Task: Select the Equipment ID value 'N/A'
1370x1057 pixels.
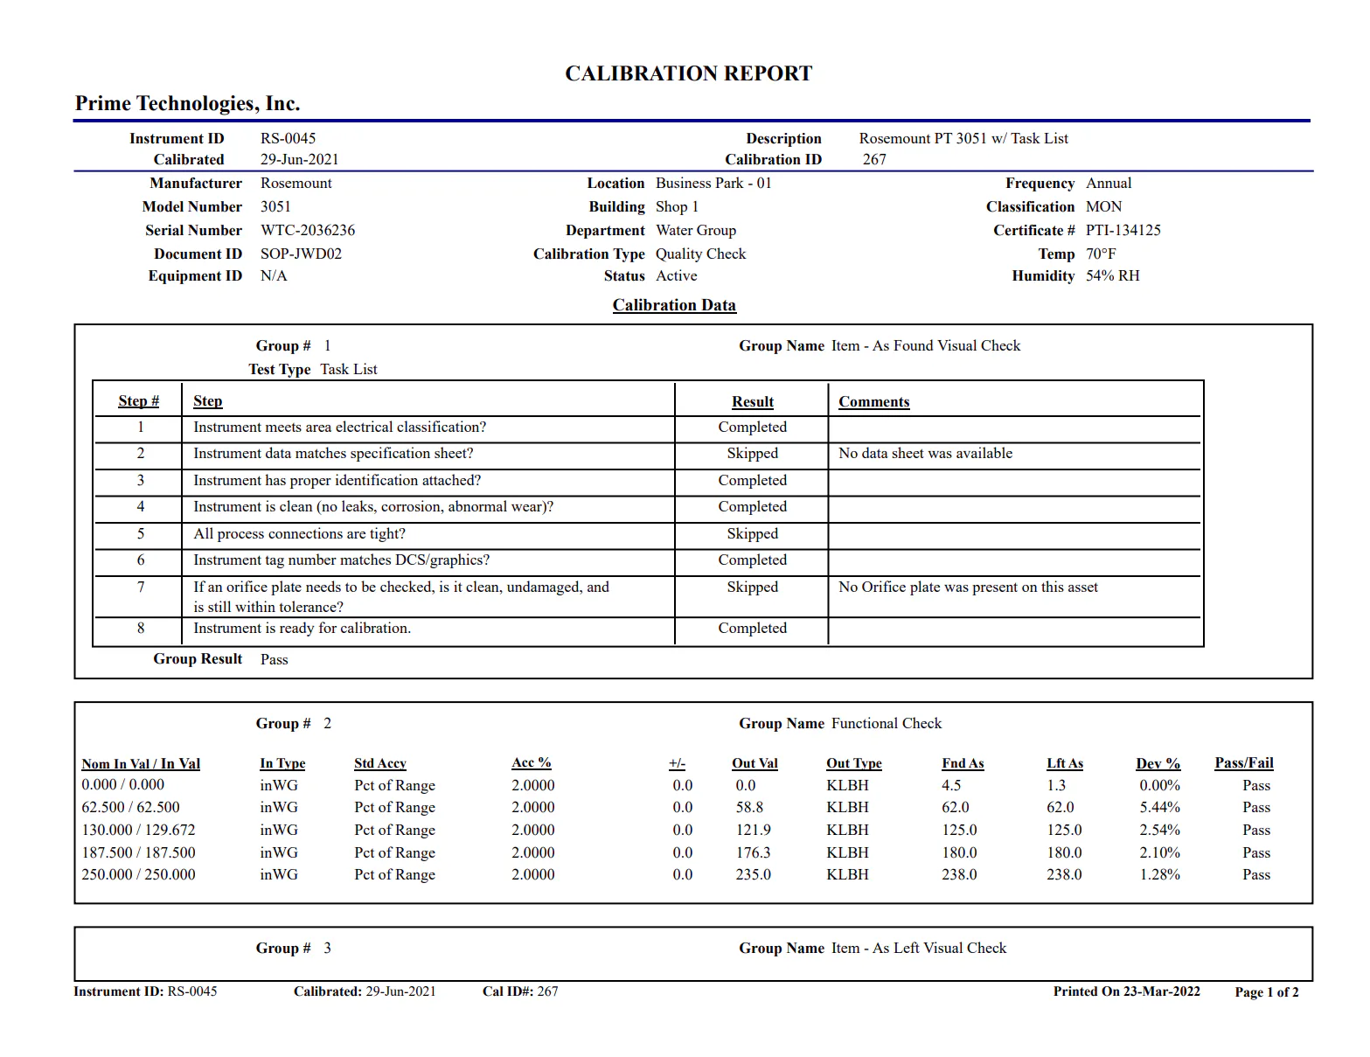Action: (x=274, y=275)
